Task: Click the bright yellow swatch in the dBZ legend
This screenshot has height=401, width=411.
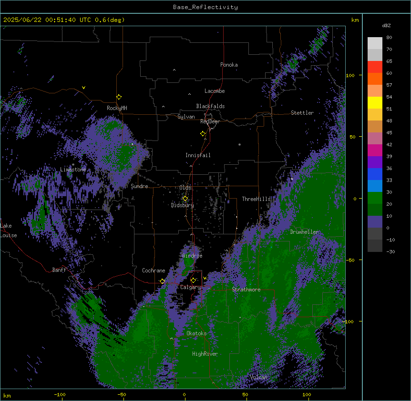Action: 375,102
